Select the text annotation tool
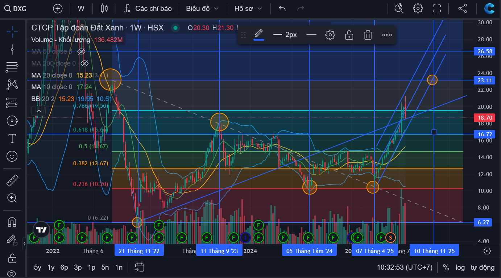501x278 pixels. [12, 138]
